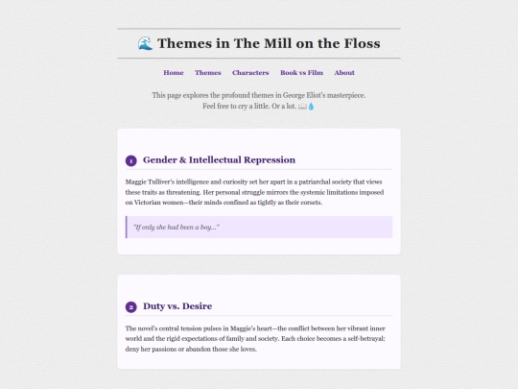Viewport: 518px width, 389px height.
Task: Select the Book vs Film navigation link
Action: [301, 73]
